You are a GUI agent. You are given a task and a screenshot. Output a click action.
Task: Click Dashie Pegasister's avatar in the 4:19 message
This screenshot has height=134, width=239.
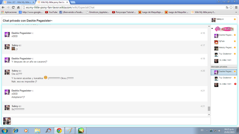(x=7, y=60)
